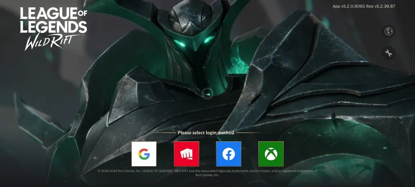
Task: Click the copyright notice's first line
Action: 207,171
